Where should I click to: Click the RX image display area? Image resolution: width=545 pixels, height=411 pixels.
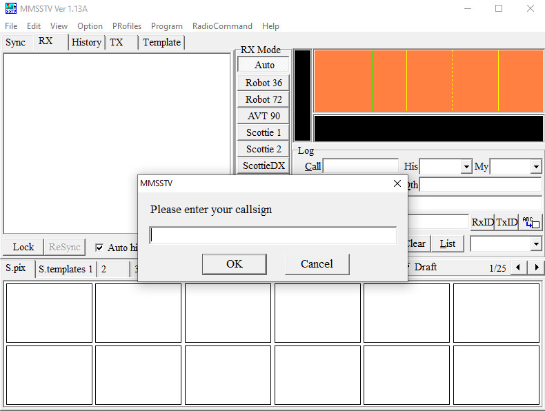117,143
